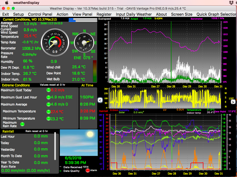
Task: Click green light for Maximum Rain Rate
Action: pos(22,124)
